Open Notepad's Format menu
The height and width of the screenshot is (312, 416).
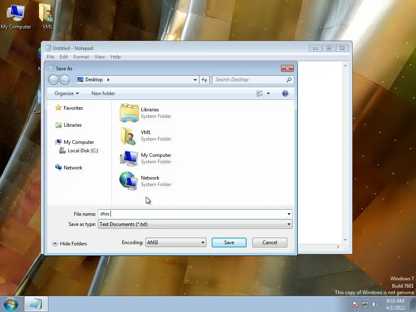tap(81, 57)
